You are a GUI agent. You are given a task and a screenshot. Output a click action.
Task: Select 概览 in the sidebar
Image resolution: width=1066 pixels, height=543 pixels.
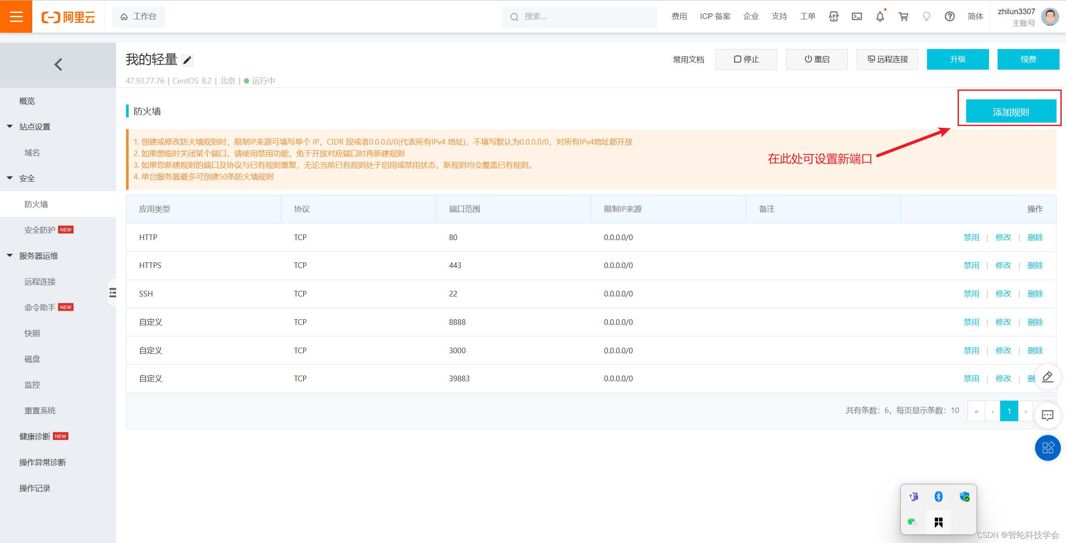(27, 101)
